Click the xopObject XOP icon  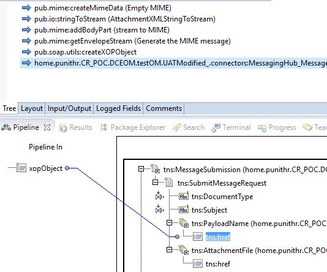click(21, 168)
